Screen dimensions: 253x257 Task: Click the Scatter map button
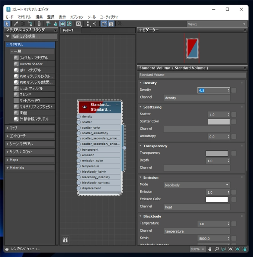[x=234, y=115]
